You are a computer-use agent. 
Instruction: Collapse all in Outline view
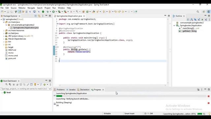(188, 20)
